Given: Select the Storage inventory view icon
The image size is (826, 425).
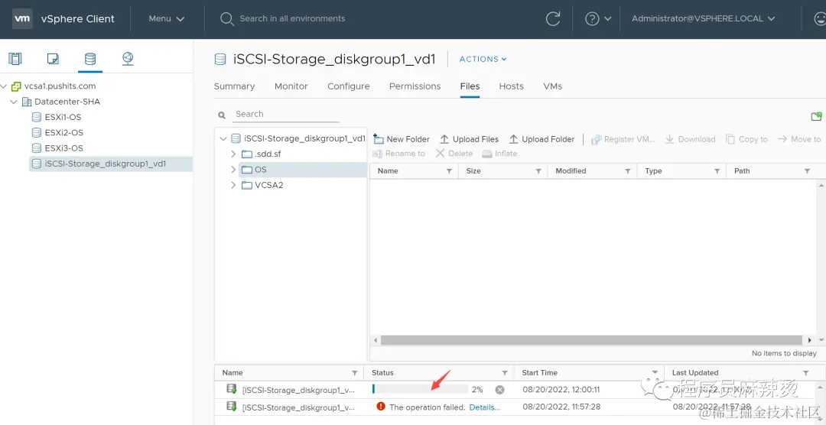Looking at the screenshot, I should coord(90,58).
